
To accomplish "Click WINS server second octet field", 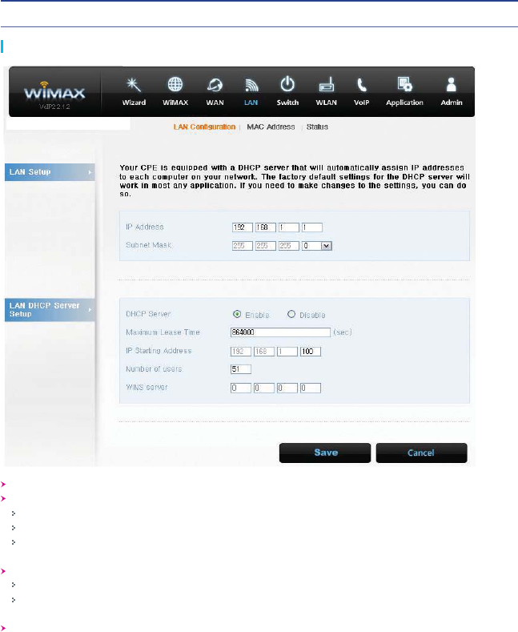I will [264, 388].
